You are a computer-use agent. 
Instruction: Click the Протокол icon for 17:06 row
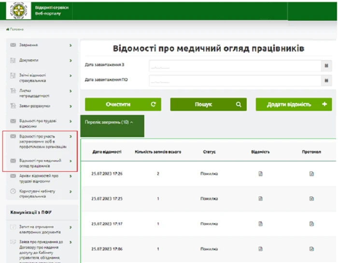311,249
